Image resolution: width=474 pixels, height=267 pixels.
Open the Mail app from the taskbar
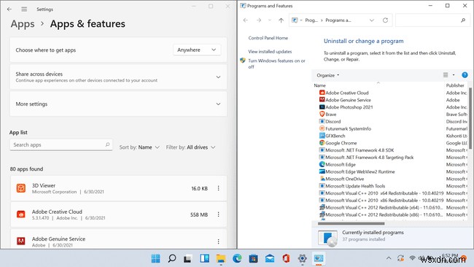(x=270, y=258)
